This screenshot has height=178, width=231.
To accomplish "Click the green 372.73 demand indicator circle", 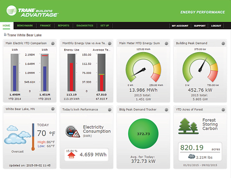I will pyautogui.click(x=143, y=134).
